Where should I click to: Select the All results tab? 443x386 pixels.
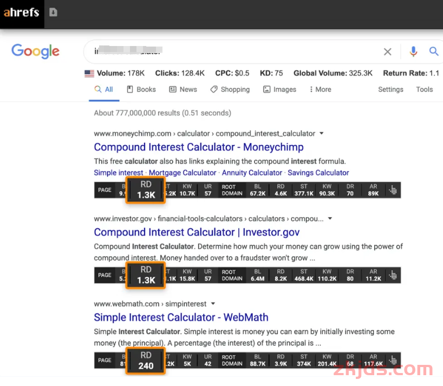[103, 89]
